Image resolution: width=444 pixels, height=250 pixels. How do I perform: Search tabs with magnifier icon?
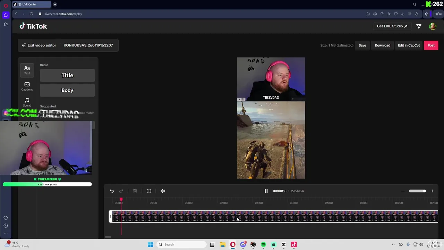415,5
